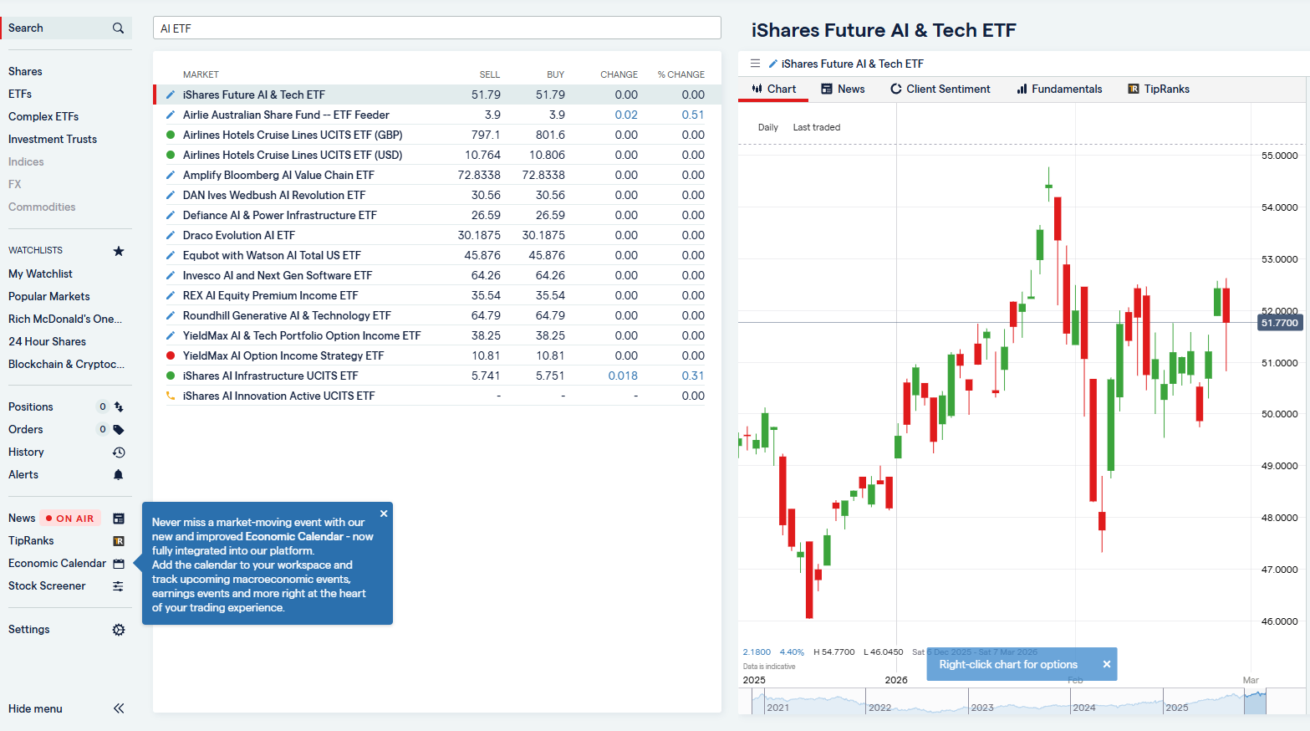The width and height of the screenshot is (1310, 731).
Task: Click the pencil edit icon beside iShares Future AI
Action: tap(170, 95)
